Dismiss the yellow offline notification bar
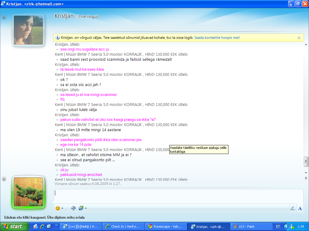Viewport: 309px width, 231px height. (x=299, y=38)
